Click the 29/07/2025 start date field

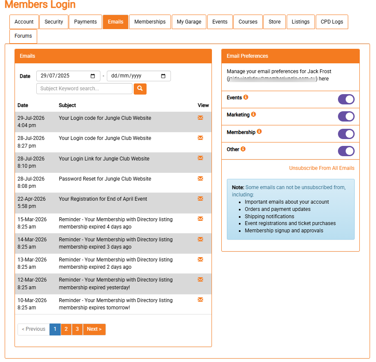pyautogui.click(x=68, y=76)
